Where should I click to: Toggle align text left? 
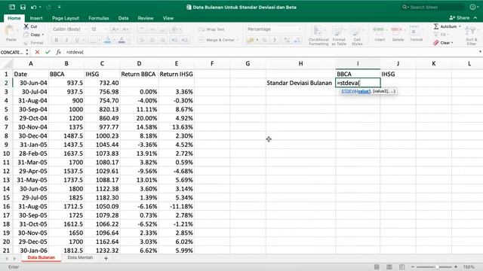(142, 40)
